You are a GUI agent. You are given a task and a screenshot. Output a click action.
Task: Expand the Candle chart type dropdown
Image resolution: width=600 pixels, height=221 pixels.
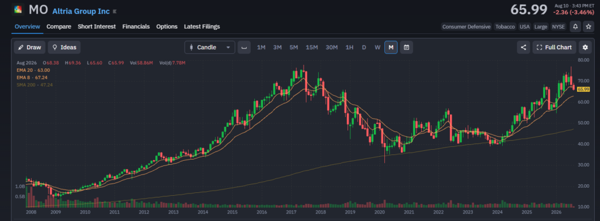[210, 47]
